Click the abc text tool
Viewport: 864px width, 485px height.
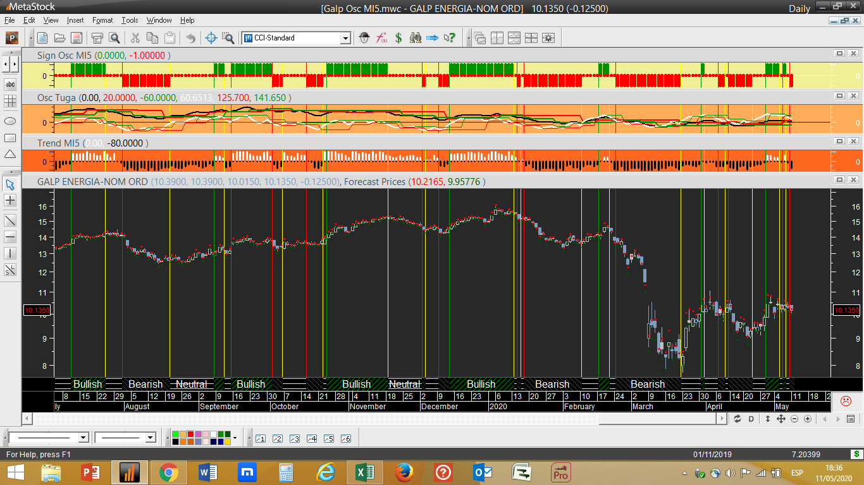pyautogui.click(x=10, y=84)
